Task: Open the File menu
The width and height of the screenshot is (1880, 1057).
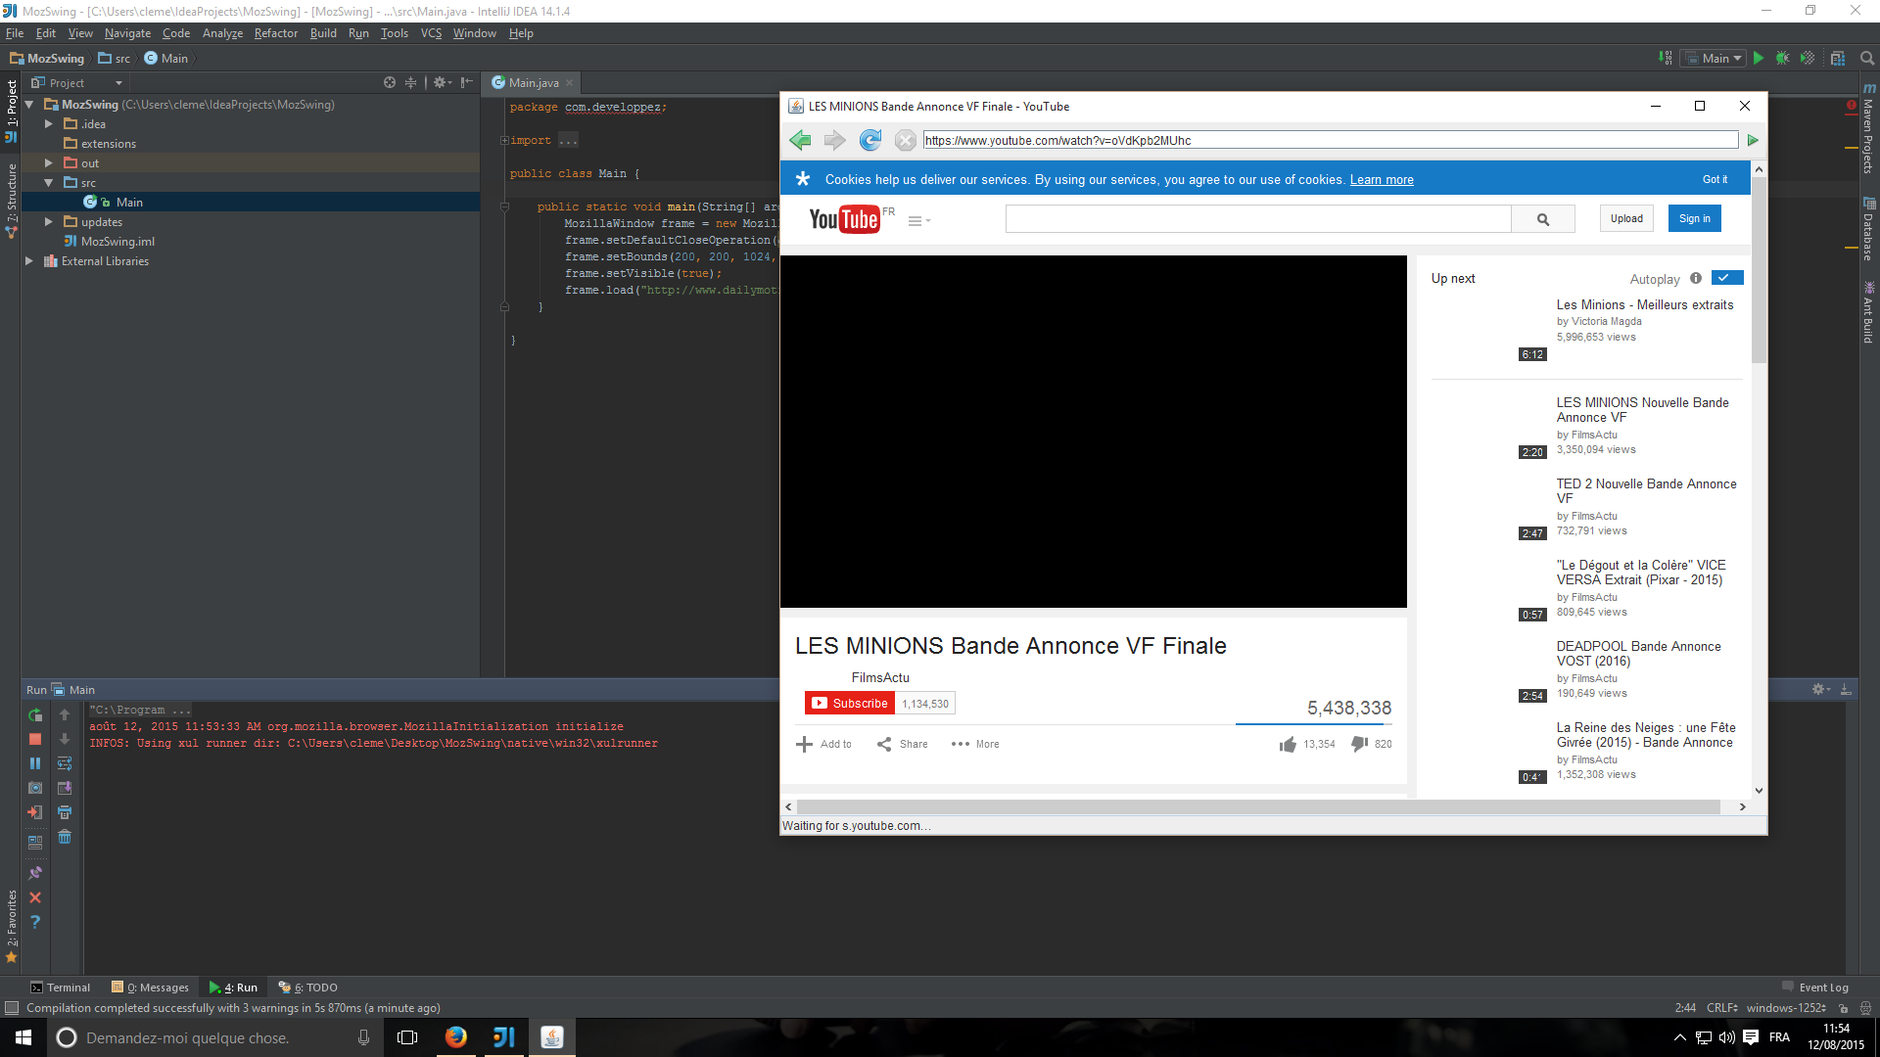Action: pos(15,33)
